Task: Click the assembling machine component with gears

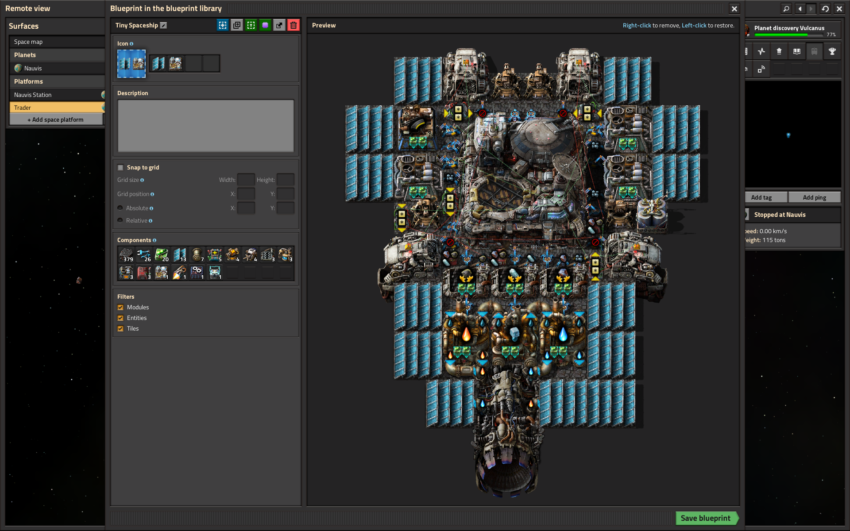Action: [x=197, y=273]
